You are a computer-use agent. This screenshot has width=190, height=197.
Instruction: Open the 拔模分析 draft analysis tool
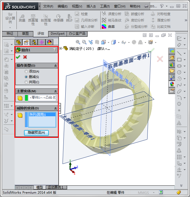[134, 14]
